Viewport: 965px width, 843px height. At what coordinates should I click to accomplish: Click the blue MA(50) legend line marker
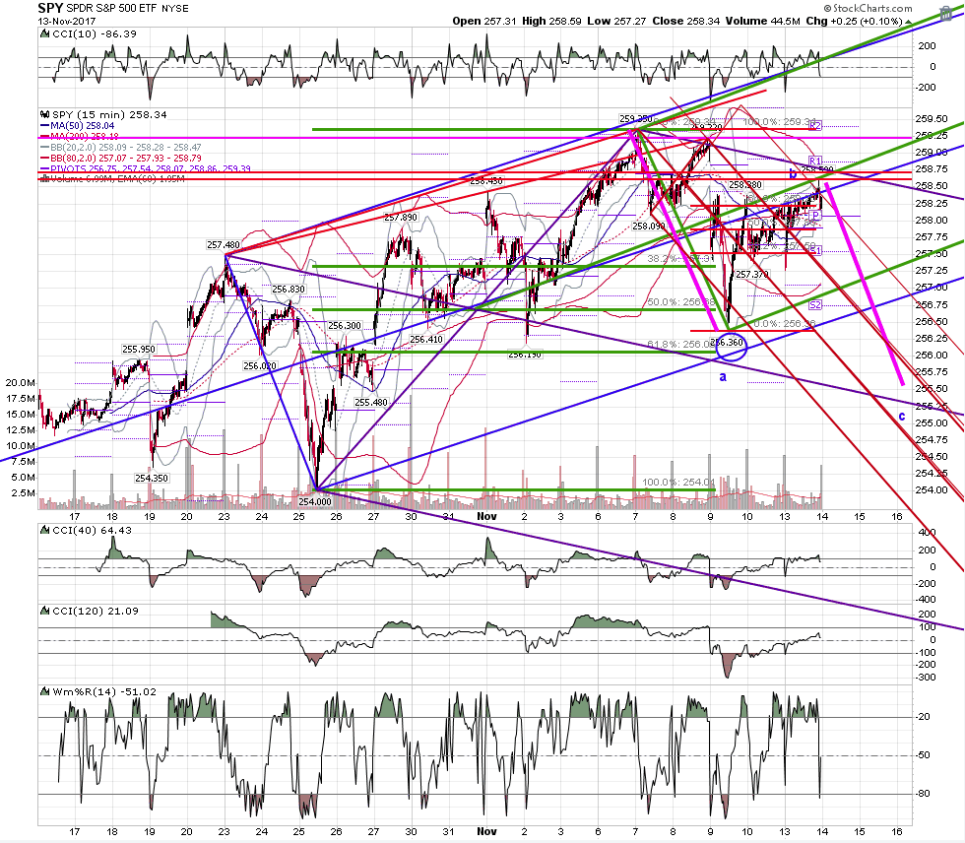click(x=45, y=125)
